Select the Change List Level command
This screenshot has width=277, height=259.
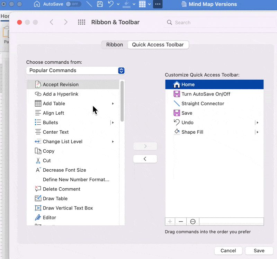pyautogui.click(x=73, y=142)
